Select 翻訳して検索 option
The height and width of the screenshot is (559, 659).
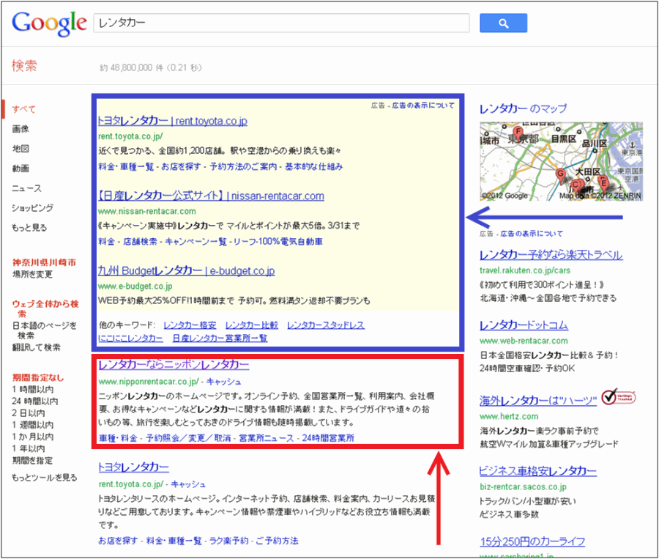tap(36, 347)
